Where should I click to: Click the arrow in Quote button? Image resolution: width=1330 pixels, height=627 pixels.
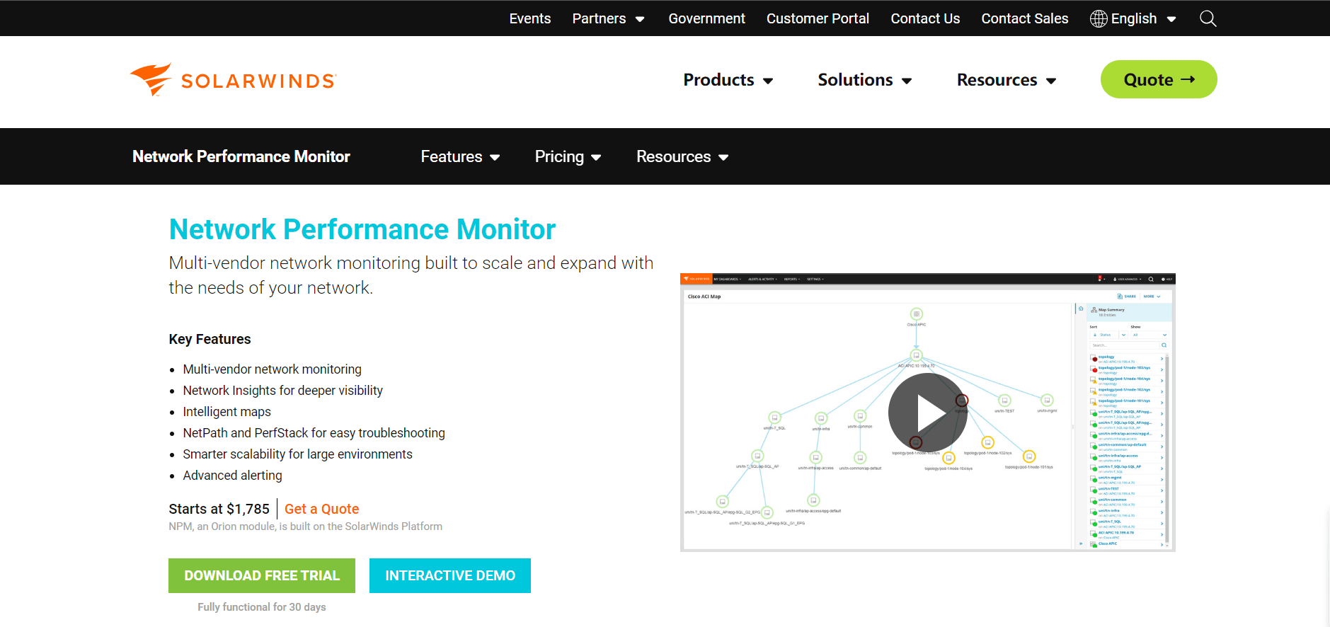point(1188,79)
